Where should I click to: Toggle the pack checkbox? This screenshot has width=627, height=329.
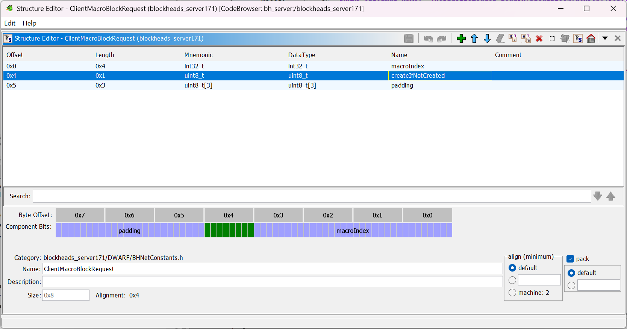coord(570,259)
